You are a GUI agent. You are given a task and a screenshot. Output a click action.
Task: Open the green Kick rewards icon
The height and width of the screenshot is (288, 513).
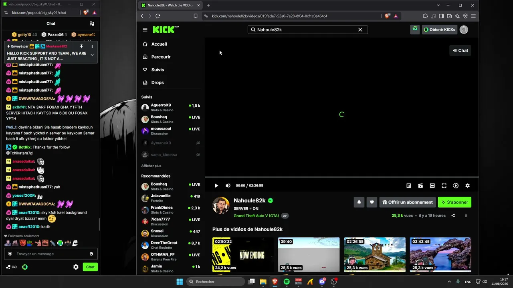[x=415, y=30]
